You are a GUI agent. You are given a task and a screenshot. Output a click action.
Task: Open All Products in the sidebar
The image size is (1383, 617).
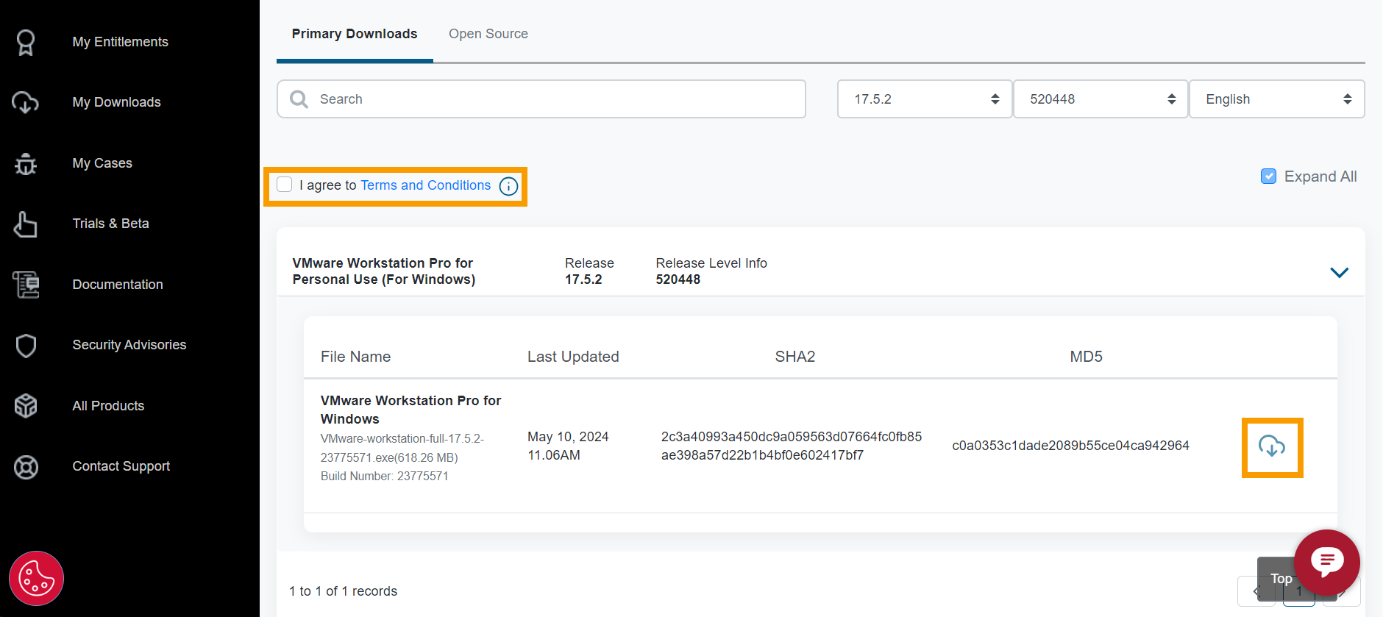(x=108, y=406)
